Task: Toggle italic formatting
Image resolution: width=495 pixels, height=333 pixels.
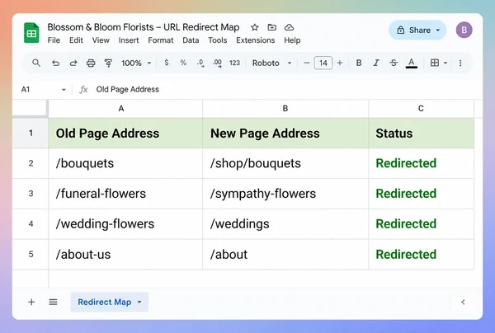Action: [x=376, y=63]
